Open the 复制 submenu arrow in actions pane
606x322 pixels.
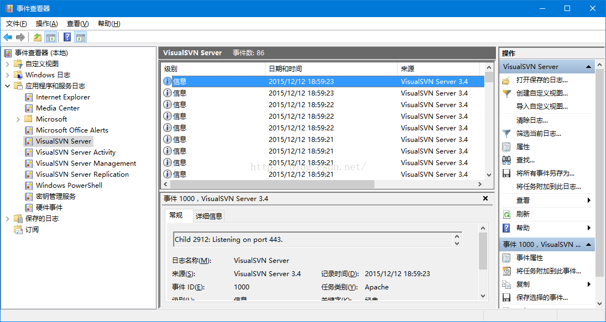click(589, 284)
